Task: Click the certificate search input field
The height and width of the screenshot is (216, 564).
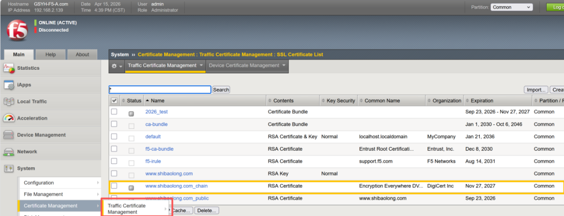Action: 160,90
